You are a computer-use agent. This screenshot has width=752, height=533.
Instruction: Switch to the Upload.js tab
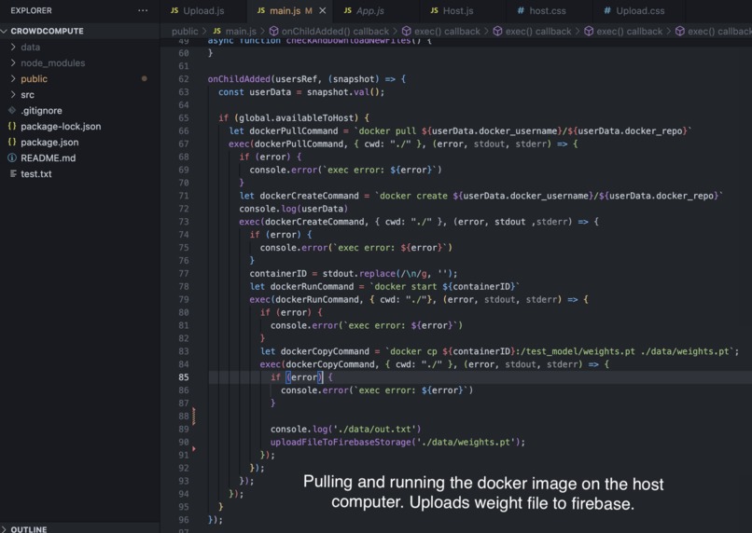[x=202, y=10]
